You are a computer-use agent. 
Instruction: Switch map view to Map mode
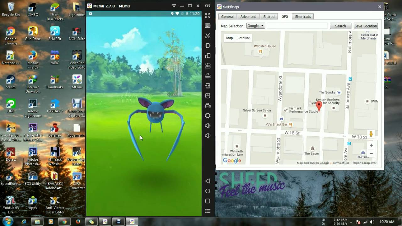[230, 38]
